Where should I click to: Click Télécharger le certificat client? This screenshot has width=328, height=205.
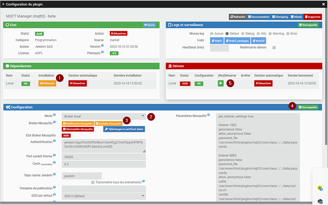[124, 129]
